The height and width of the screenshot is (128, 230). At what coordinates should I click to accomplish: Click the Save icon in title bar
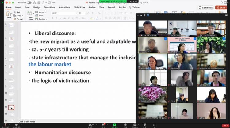[x=39, y=2]
